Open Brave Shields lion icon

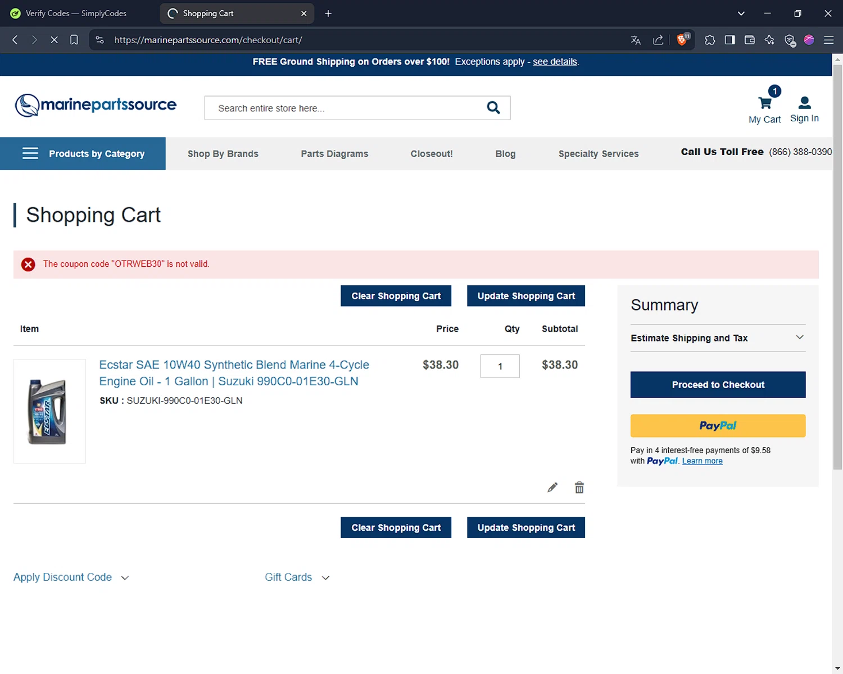coord(683,39)
